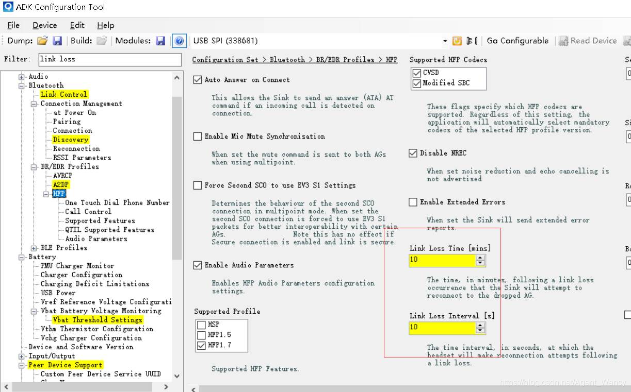Open the USB SPI device dropdown
Viewport: 631px width, 392px height.
445,41
